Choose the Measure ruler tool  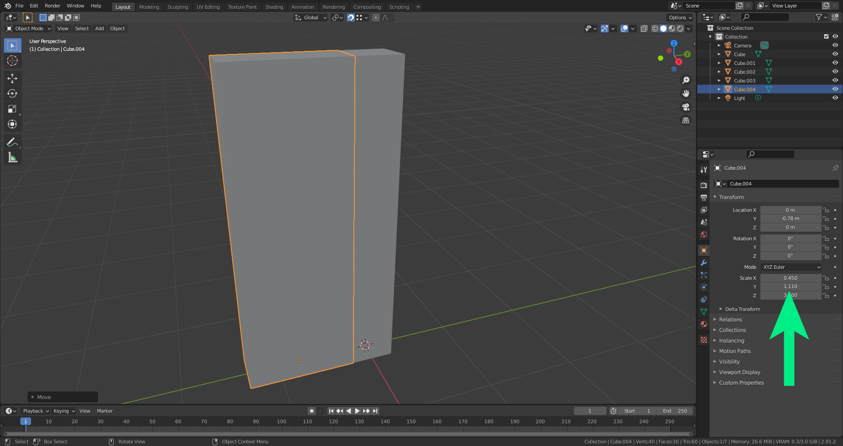click(x=12, y=157)
